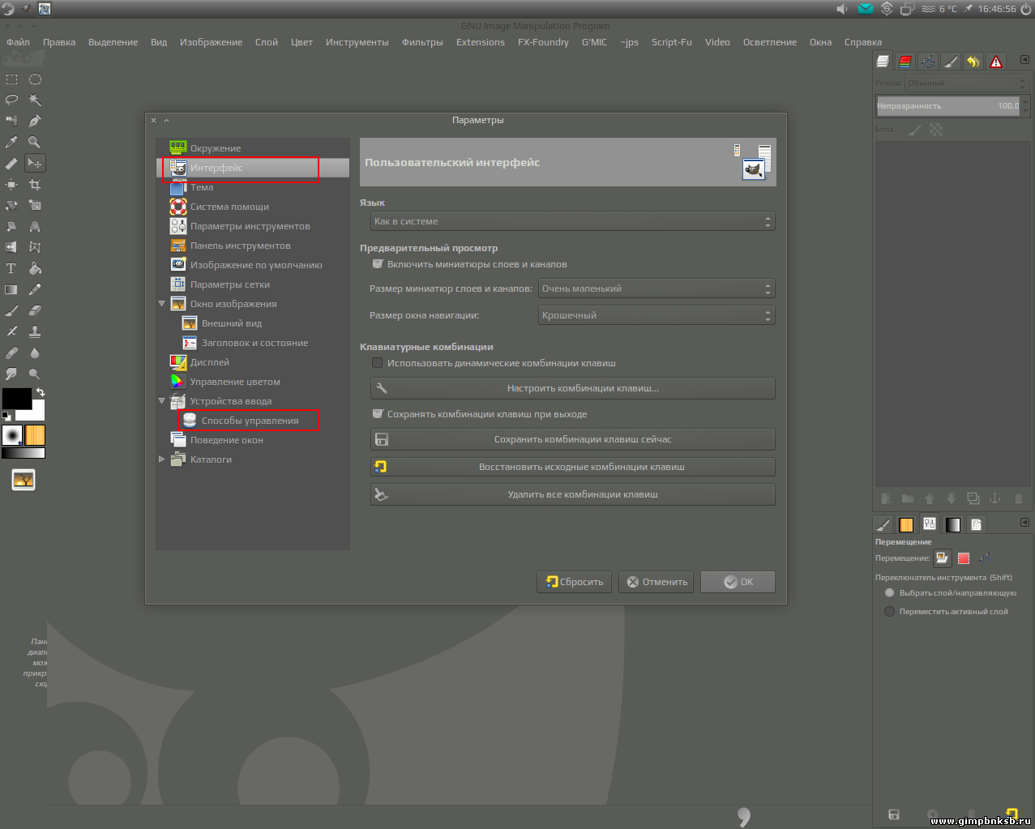Open the G'MIC menu
This screenshot has height=829, width=1035.
tap(594, 42)
